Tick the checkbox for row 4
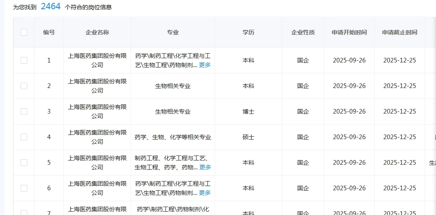436x215 pixels. 24,137
